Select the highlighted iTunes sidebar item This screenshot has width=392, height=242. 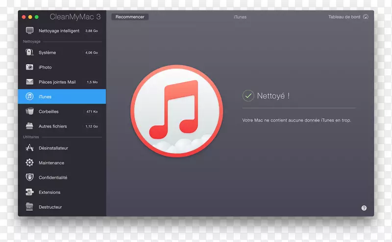[62, 97]
